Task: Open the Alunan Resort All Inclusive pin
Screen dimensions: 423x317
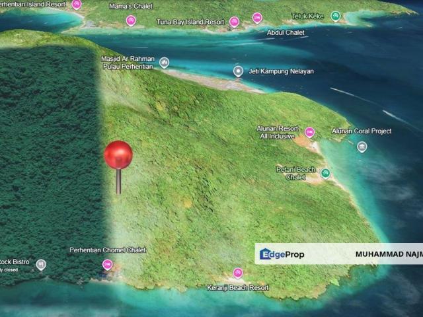Action: pos(309,132)
